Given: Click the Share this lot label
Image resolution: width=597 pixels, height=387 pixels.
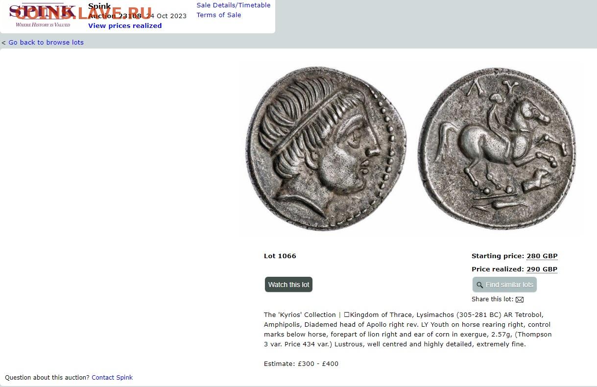Looking at the screenshot, I should click(493, 299).
